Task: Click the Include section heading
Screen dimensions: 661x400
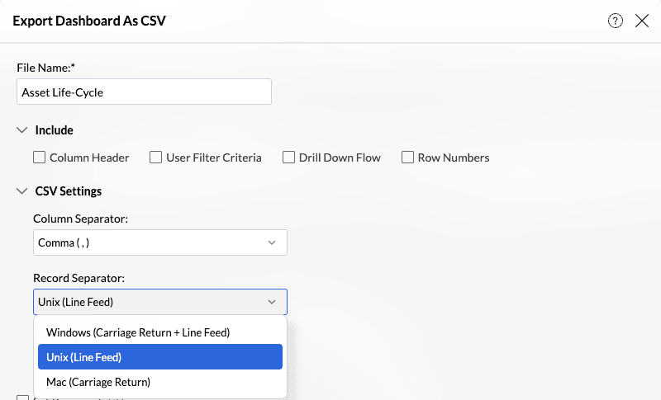Action: click(x=54, y=130)
